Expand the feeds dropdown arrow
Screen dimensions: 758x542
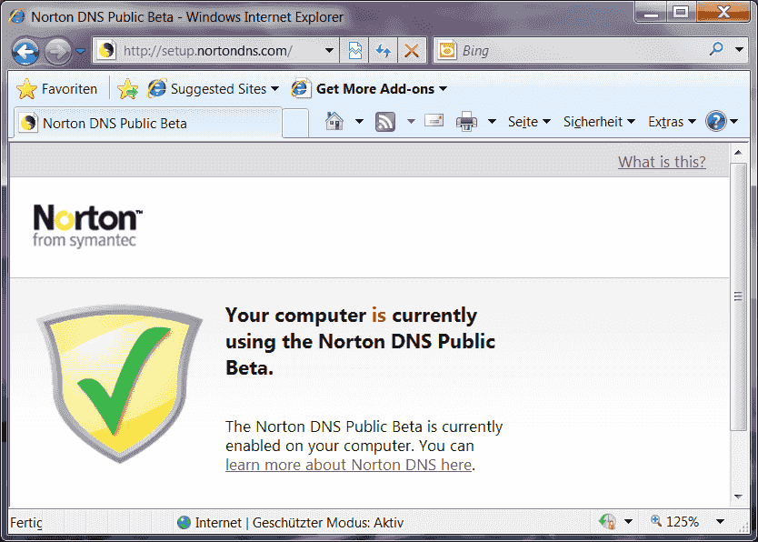(411, 121)
